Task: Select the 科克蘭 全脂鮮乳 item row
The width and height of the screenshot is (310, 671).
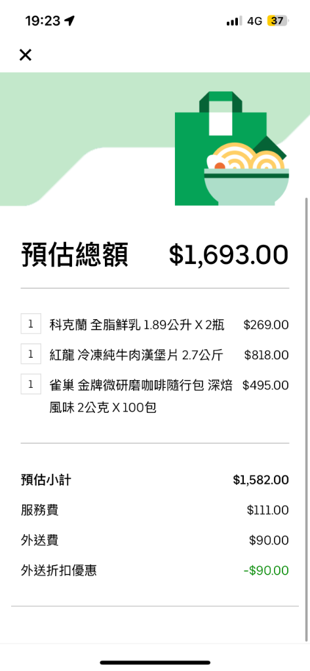Action: (x=155, y=325)
